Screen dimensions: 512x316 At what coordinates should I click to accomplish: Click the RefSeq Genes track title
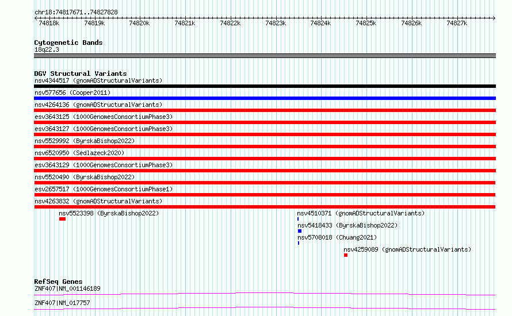(x=58, y=282)
